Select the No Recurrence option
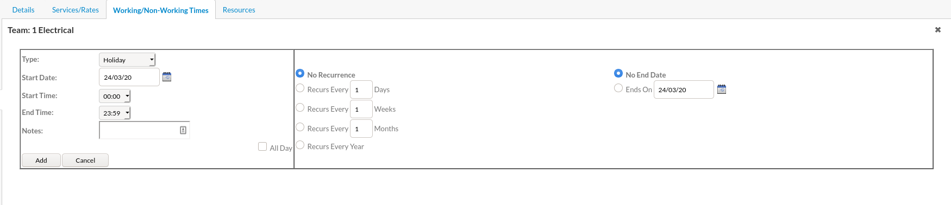This screenshot has height=205, width=951. click(x=300, y=73)
